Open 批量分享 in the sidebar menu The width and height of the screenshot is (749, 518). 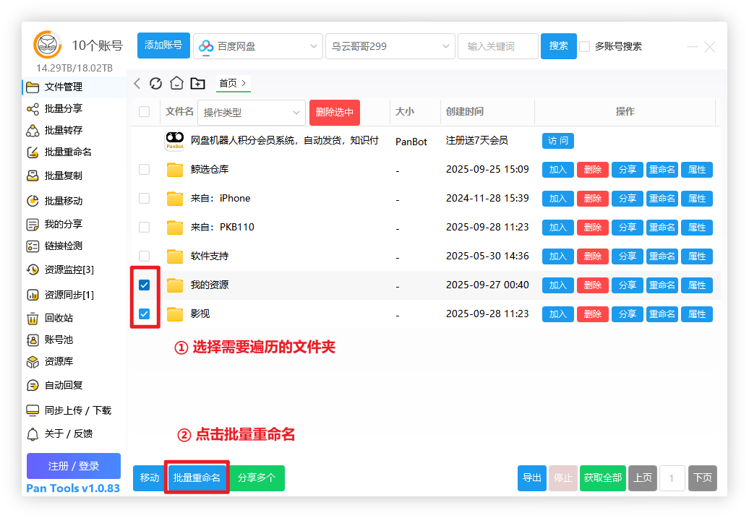63,108
